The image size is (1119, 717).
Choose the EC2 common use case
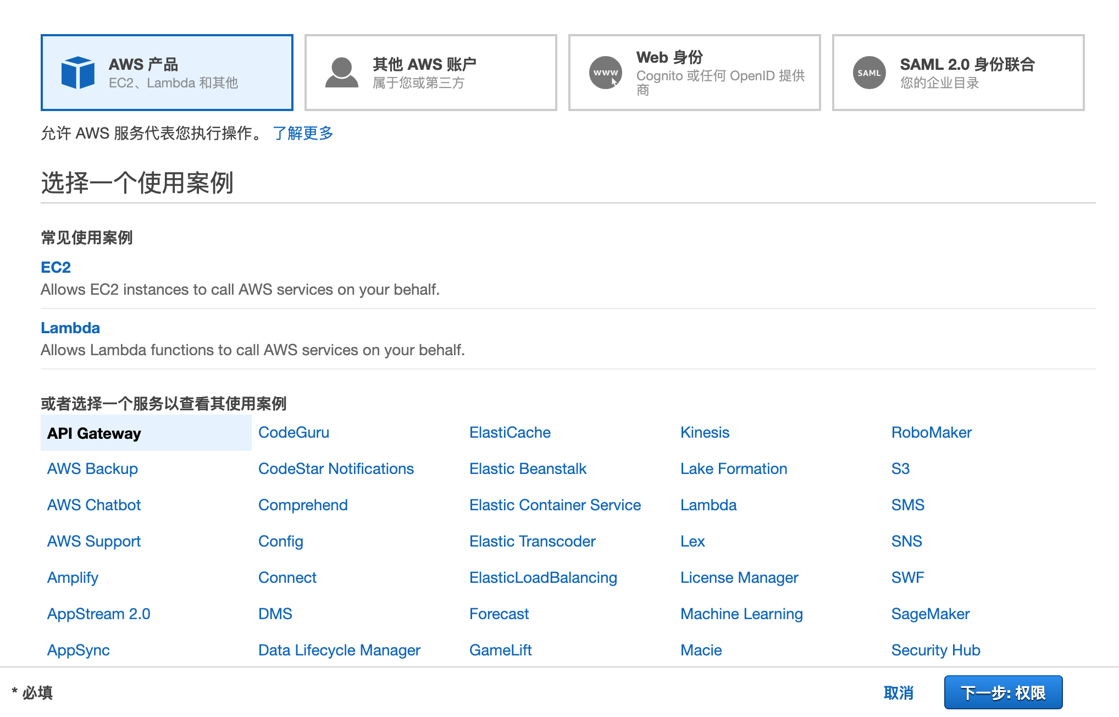point(56,267)
